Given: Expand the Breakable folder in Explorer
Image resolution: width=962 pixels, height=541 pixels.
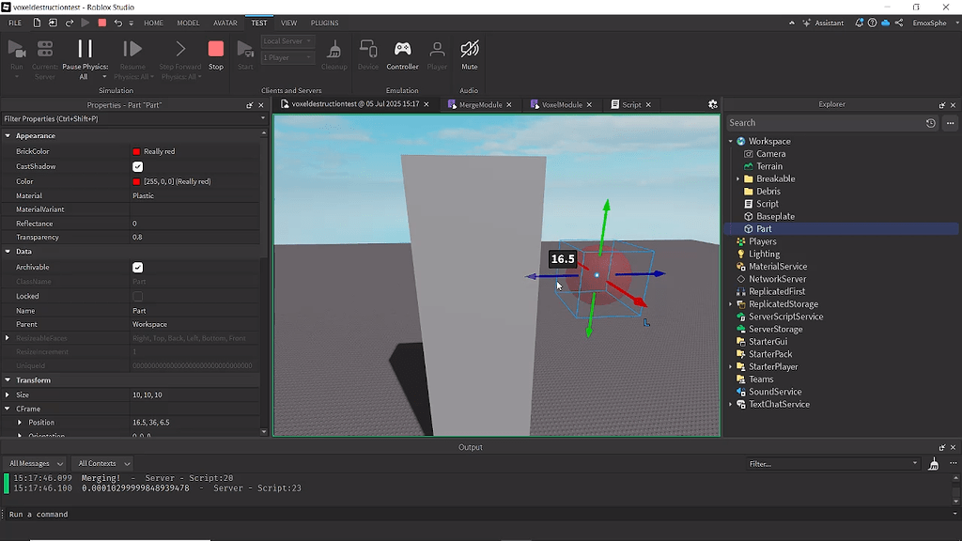Looking at the screenshot, I should (738, 178).
